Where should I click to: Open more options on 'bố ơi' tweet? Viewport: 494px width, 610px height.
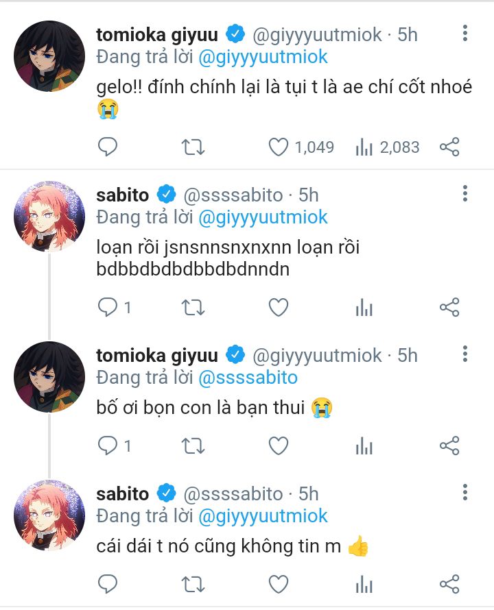465,354
